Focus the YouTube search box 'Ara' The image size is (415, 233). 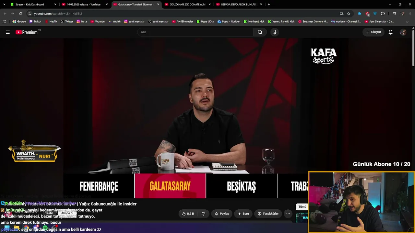pos(195,32)
